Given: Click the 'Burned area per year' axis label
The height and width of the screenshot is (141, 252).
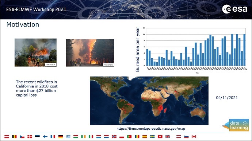Looking at the screenshot, I should [138, 49].
